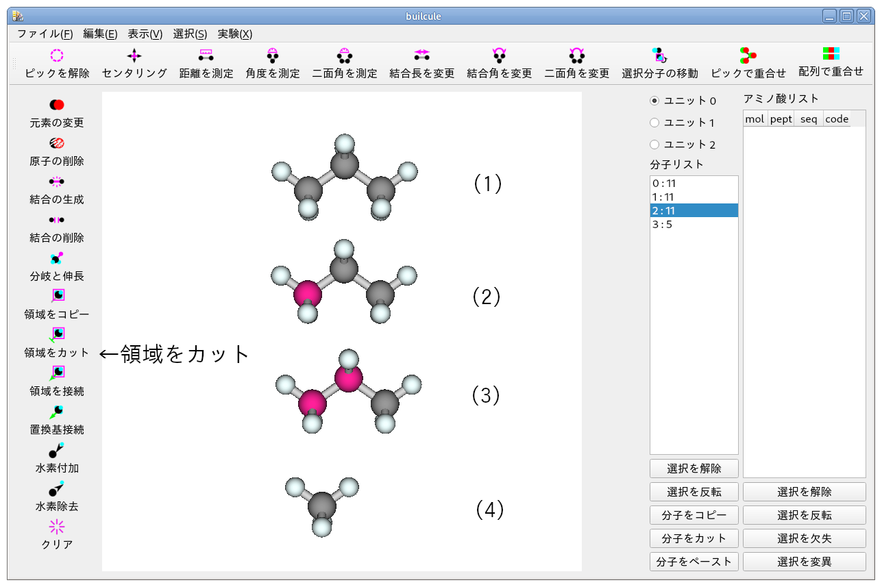Select the ユニット 0 radio button
The image size is (882, 587).
tap(654, 101)
